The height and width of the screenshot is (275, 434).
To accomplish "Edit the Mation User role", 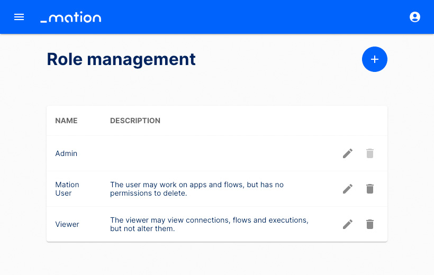I will 348,189.
